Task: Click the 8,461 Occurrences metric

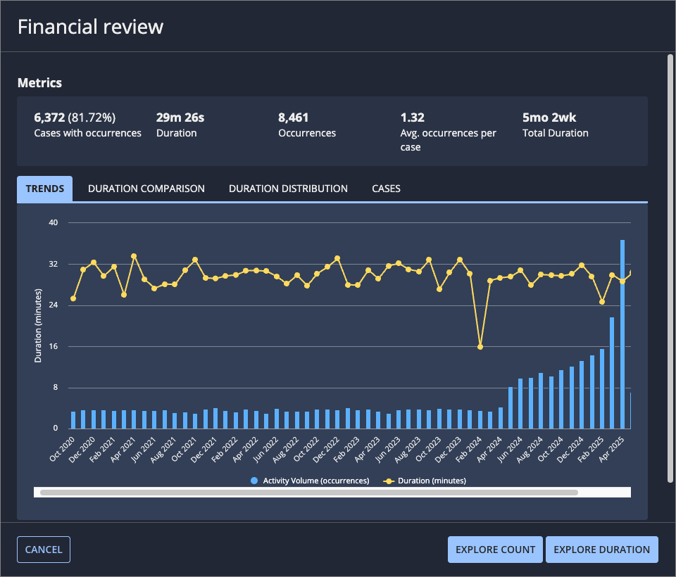Action: coord(307,125)
